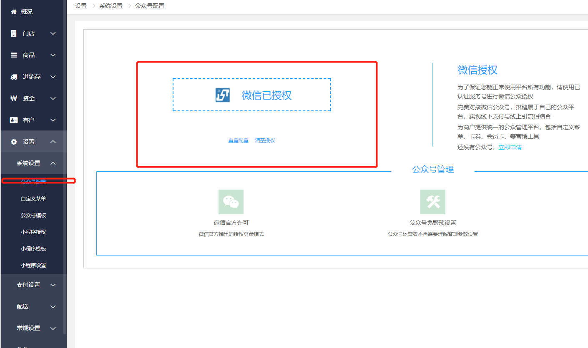Expand the 资金 menu chevron
Image resolution: width=588 pixels, height=348 pixels.
click(x=53, y=98)
